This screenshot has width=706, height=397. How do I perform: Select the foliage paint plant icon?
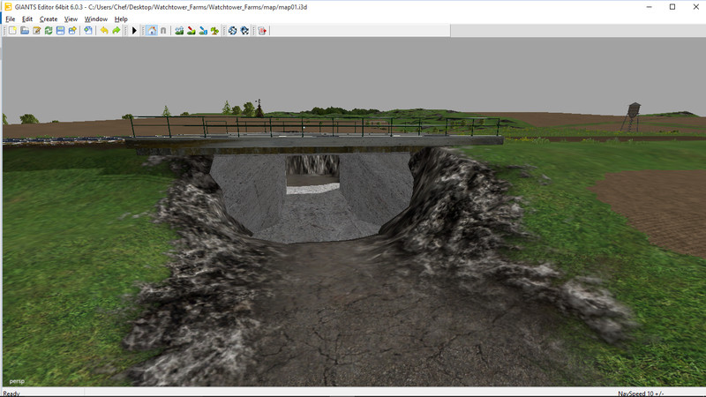[214, 31]
